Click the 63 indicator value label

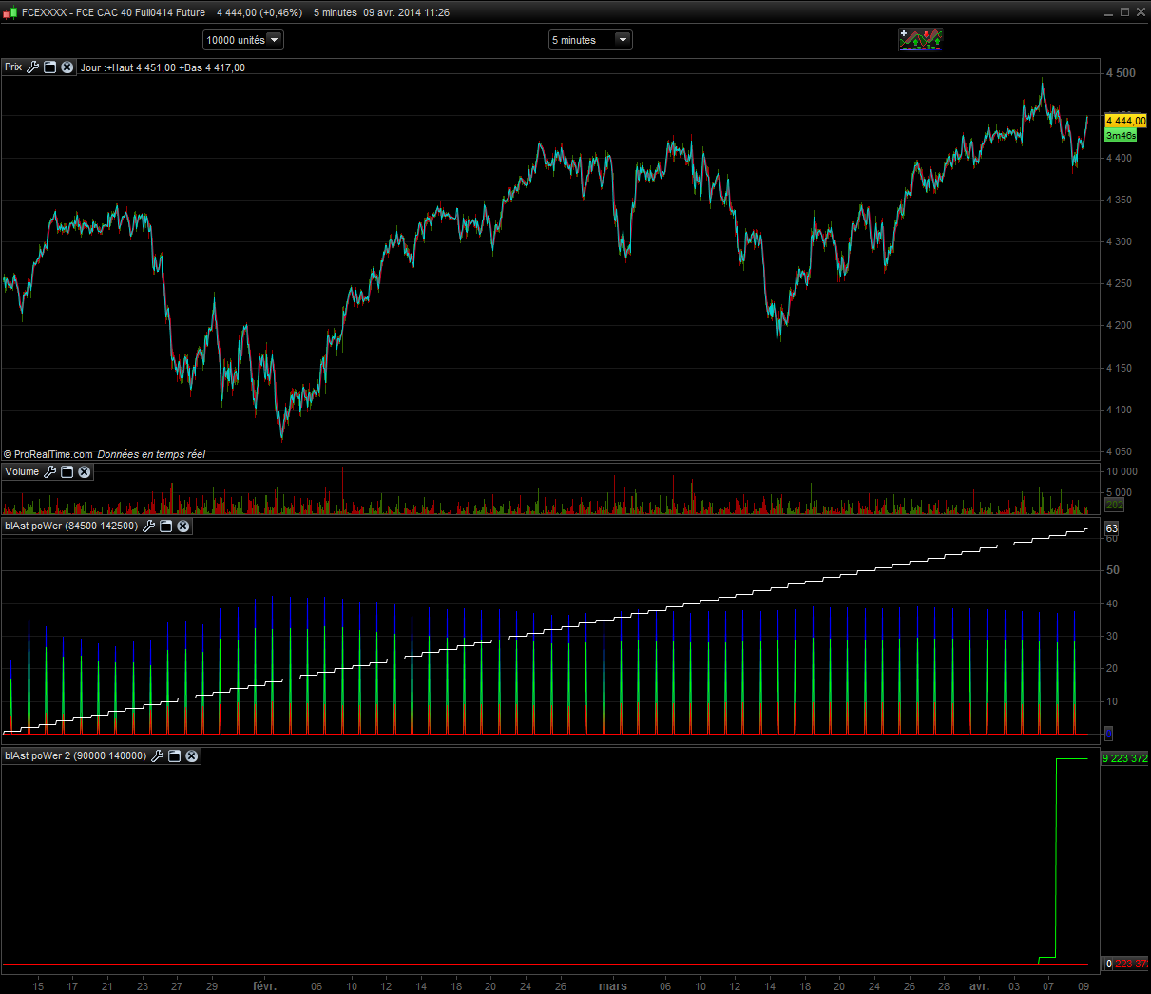(1111, 527)
